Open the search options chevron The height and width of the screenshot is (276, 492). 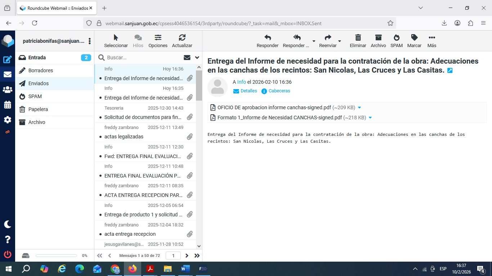point(197,57)
